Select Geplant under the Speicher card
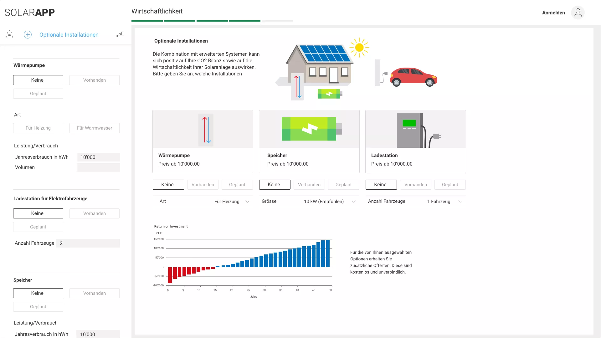The height and width of the screenshot is (338, 601). click(343, 185)
